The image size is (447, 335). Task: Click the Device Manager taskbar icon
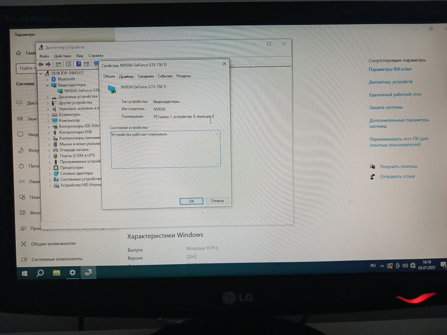(89, 272)
